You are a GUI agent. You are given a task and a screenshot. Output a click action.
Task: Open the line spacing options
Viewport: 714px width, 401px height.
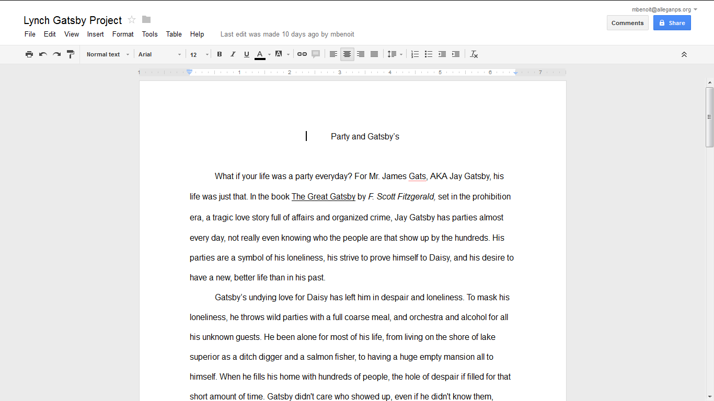pyautogui.click(x=395, y=54)
